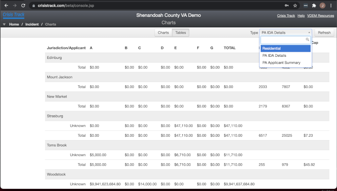Open the Chrome three-dot menu

coord(331,5)
